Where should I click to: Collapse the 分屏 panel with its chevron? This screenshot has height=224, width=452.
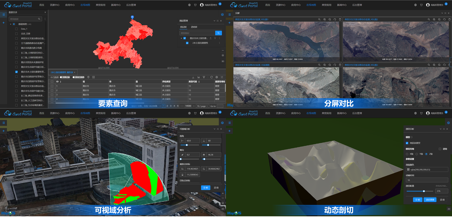coord(442,13)
